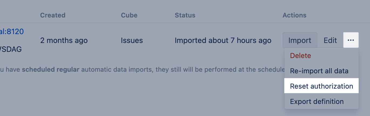Open the three-dots more actions menu
This screenshot has width=370, height=116.
tap(351, 40)
